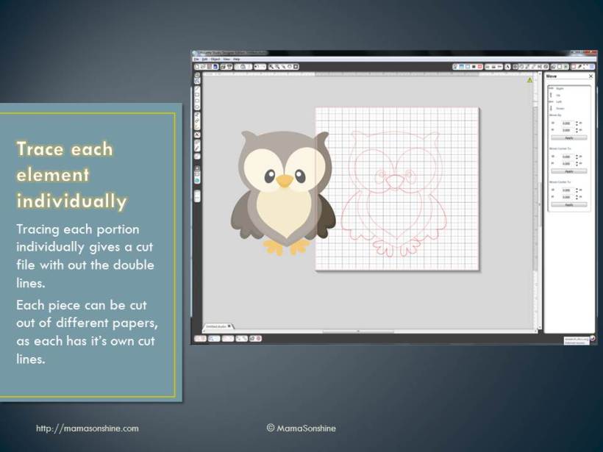Click the Move By Y value field
The width and height of the screenshot is (603, 452).
[566, 130]
